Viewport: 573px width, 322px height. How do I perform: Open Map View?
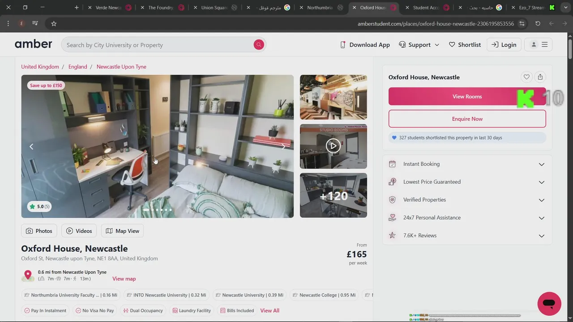[123, 231]
